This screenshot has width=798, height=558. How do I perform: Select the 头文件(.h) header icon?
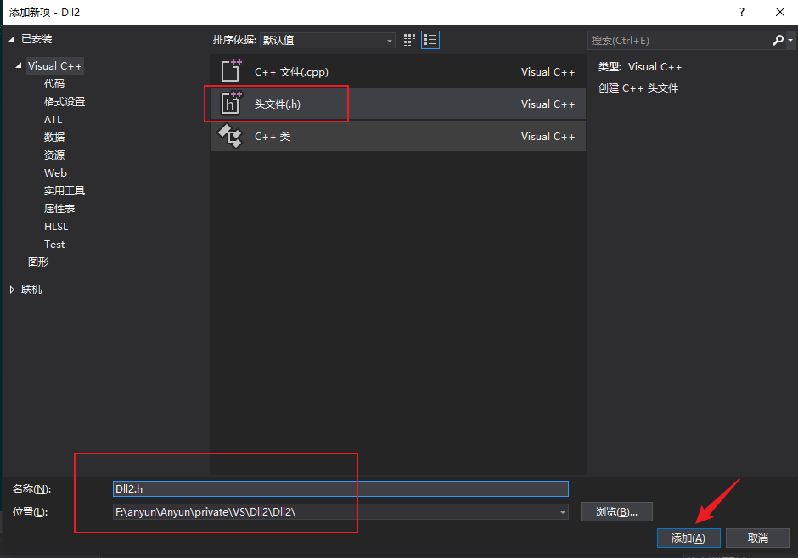point(231,103)
